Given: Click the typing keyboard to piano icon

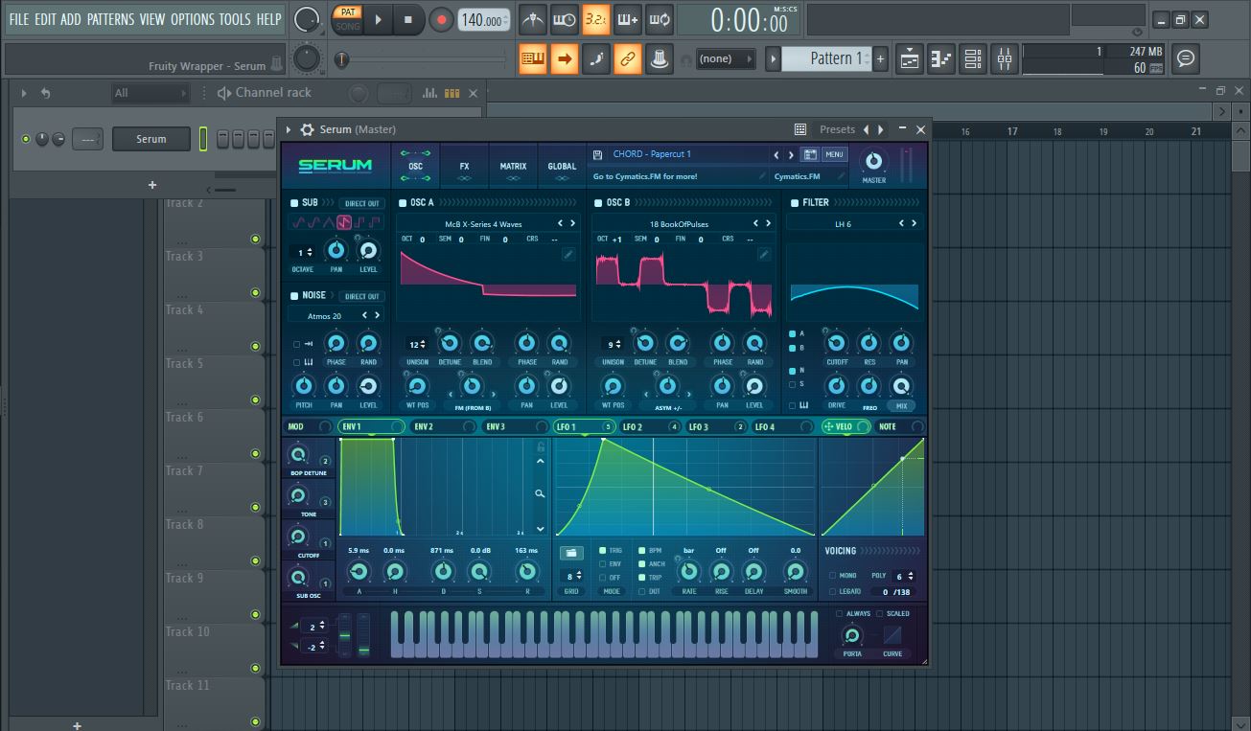Looking at the screenshot, I should coord(533,58).
